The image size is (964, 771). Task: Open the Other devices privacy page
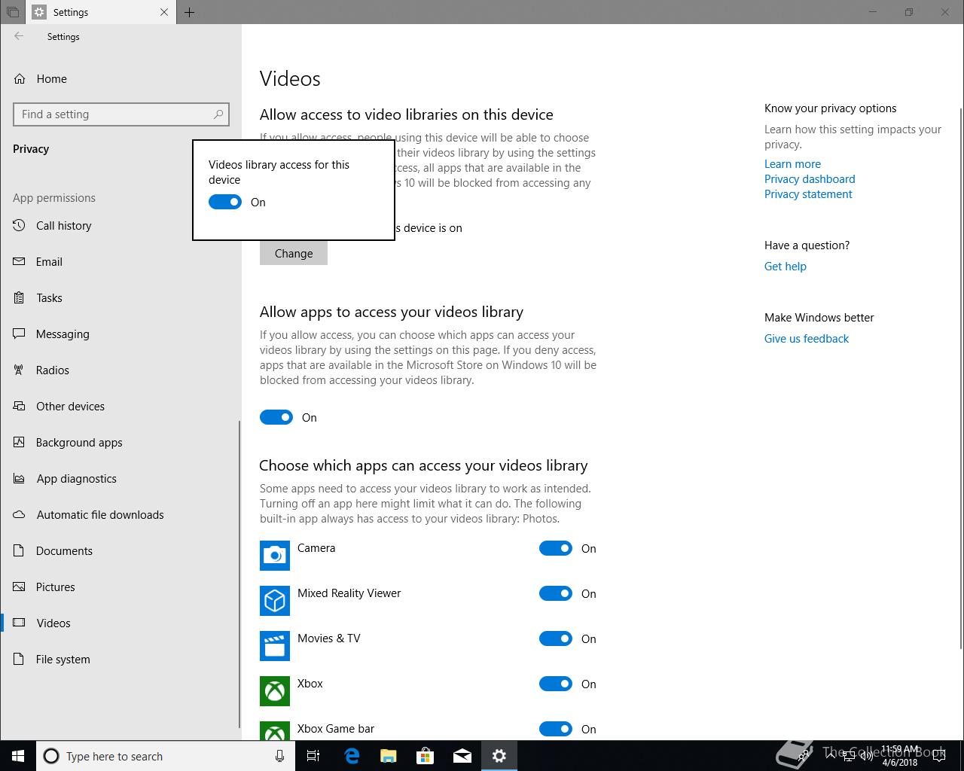click(120, 407)
